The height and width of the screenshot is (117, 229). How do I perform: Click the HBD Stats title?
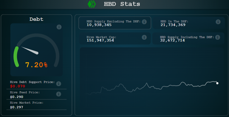click(x=122, y=4)
